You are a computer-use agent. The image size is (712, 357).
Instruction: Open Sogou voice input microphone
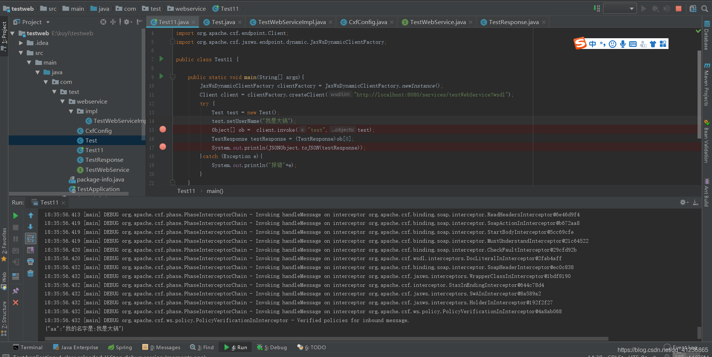(x=623, y=44)
